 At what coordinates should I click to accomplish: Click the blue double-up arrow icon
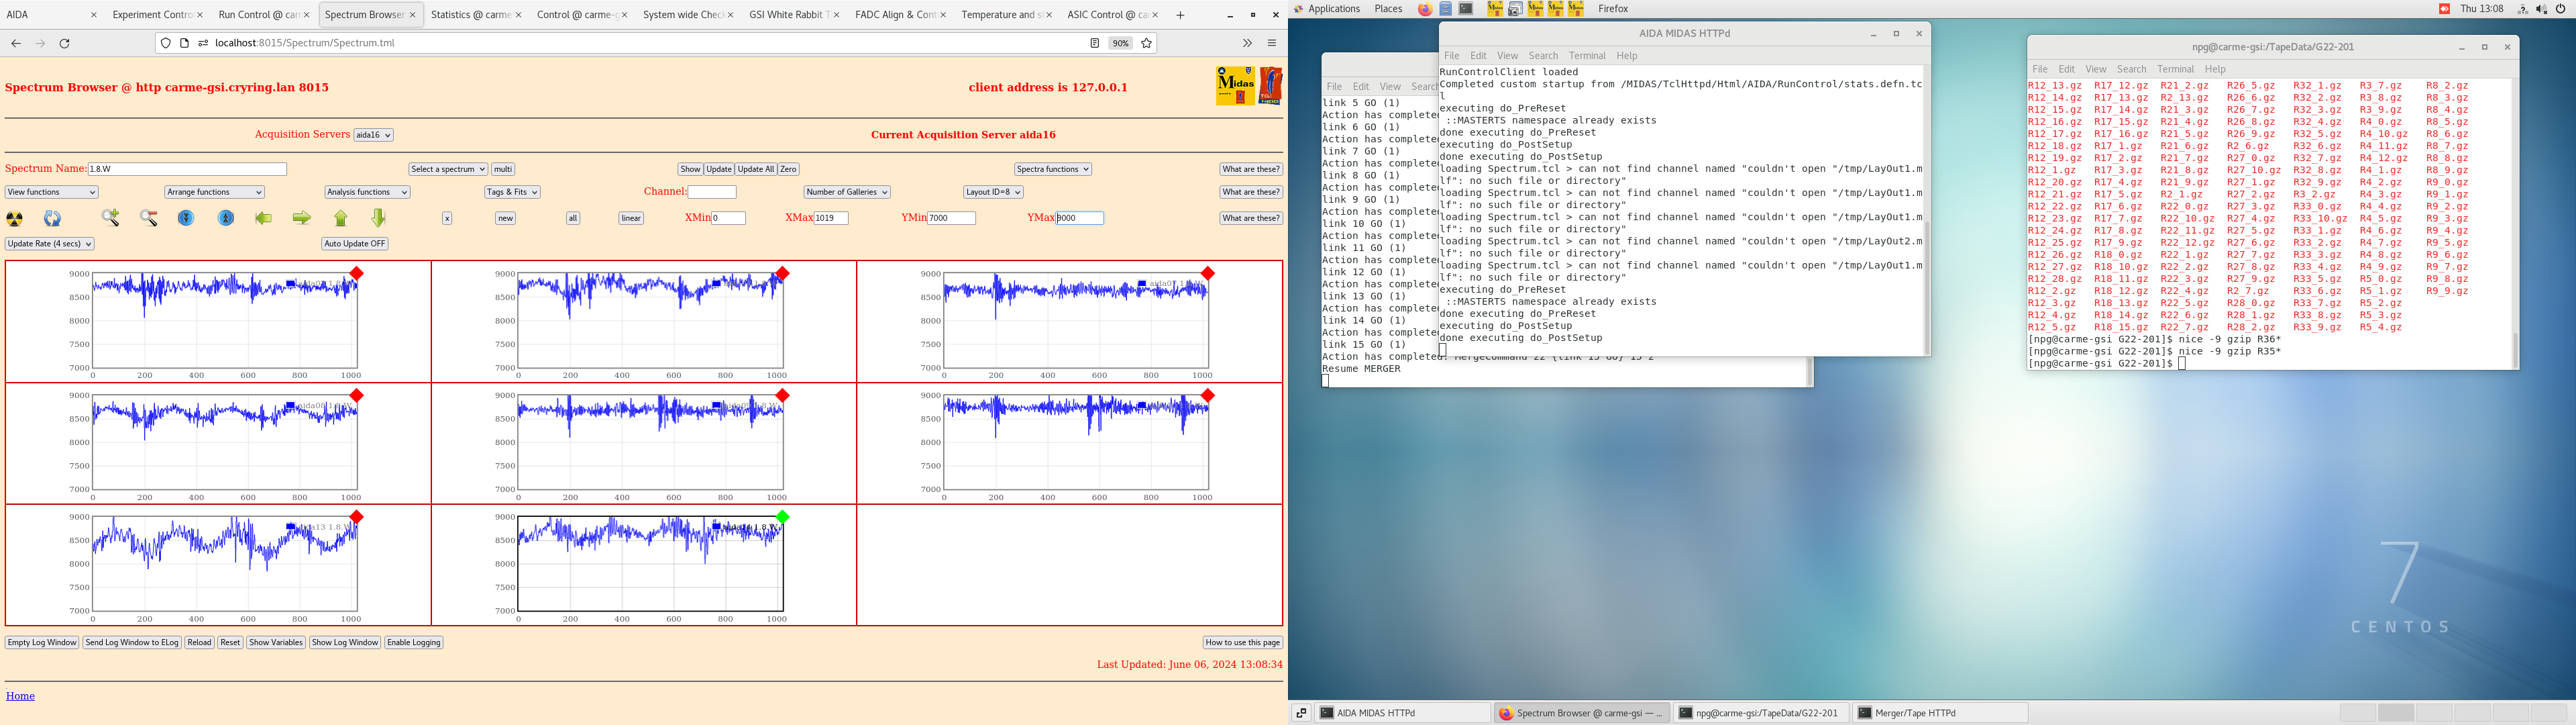pos(226,218)
